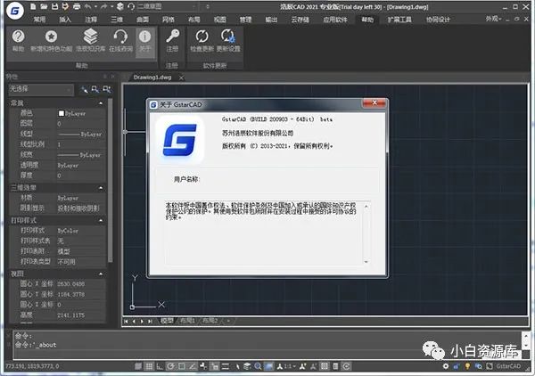
Task: Toggle ortho mode in status bar
Action: click(160, 366)
